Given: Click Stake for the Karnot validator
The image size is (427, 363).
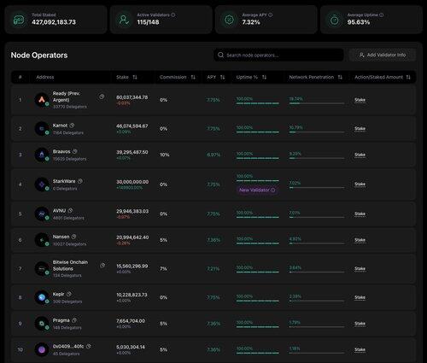Looking at the screenshot, I should point(360,129).
